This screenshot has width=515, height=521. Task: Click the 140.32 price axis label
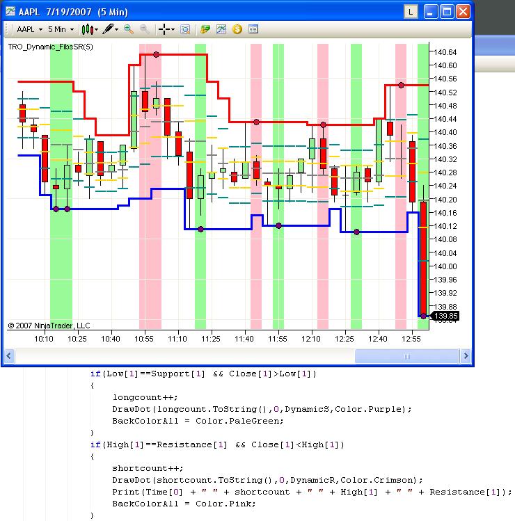click(x=445, y=159)
